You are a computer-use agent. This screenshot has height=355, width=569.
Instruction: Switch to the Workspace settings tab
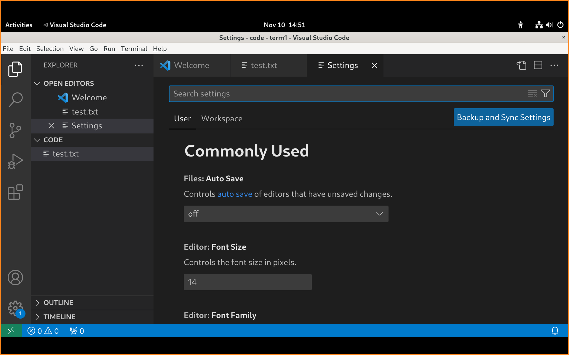click(222, 119)
